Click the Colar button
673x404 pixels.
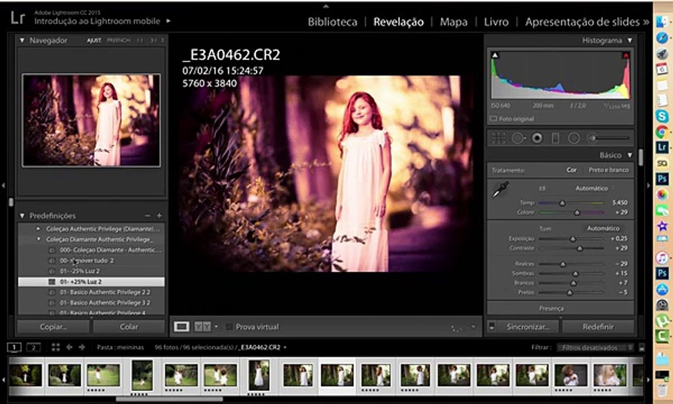[x=130, y=327]
